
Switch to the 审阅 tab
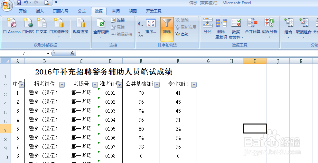116,11
